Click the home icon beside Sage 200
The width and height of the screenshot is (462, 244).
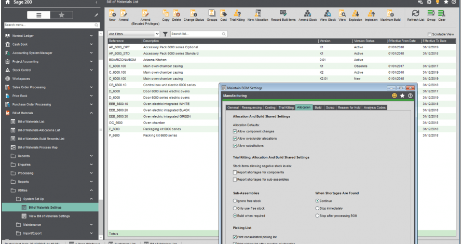click(x=8, y=2)
